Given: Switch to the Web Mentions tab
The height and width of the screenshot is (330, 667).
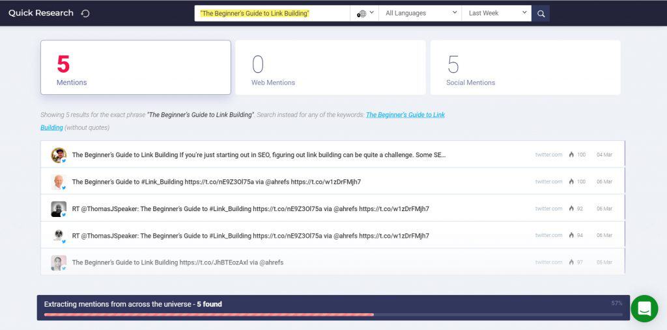Looking at the screenshot, I should tap(330, 68).
